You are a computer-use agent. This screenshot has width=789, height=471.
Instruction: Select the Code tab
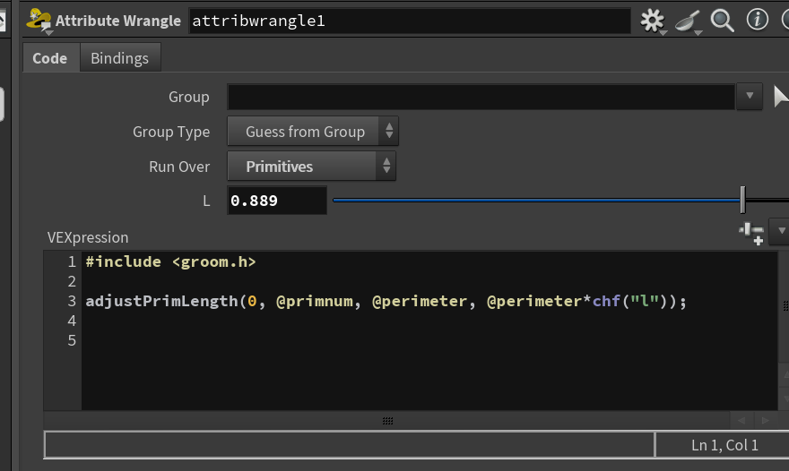50,58
